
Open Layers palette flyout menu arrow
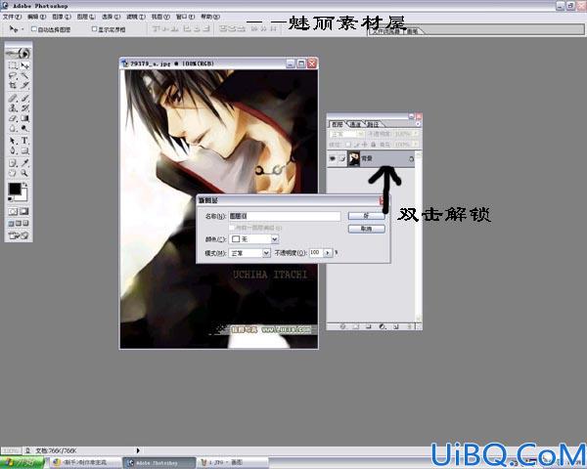coord(418,124)
